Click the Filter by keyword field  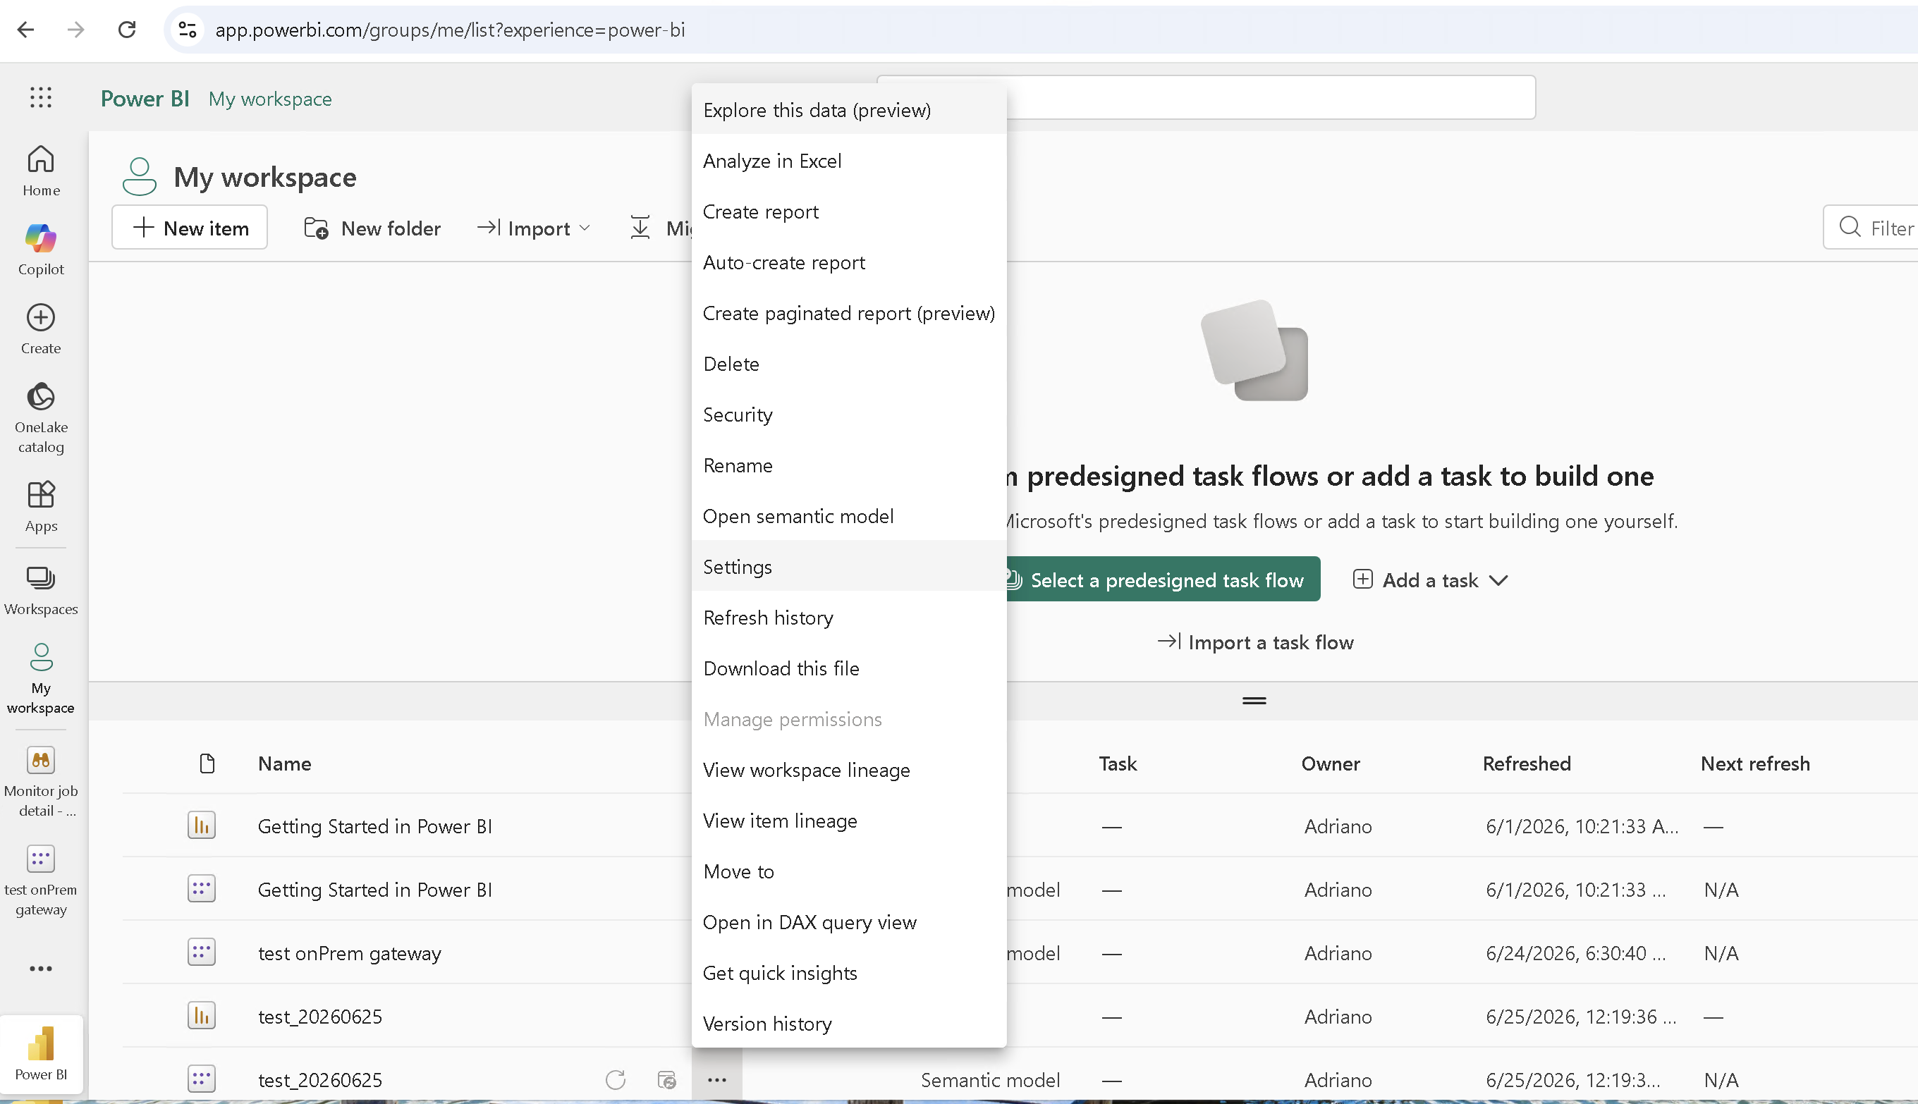1870,228
